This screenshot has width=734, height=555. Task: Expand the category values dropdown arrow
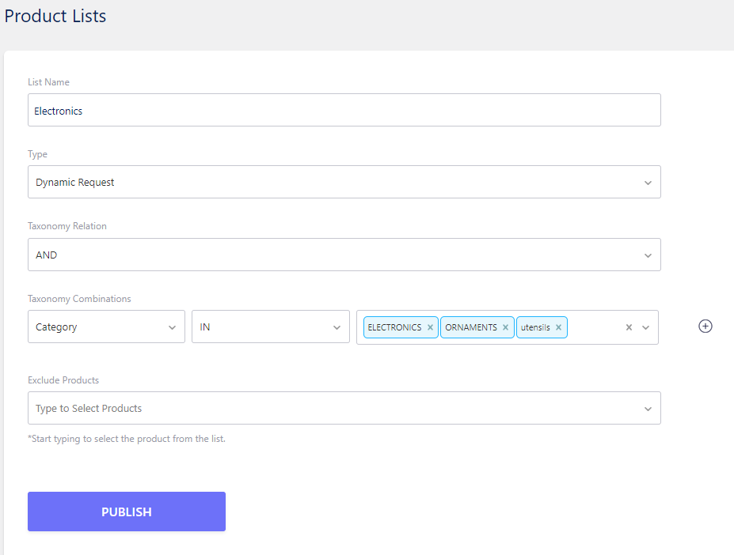tap(646, 327)
